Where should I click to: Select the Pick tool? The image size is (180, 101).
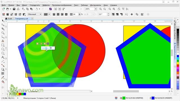(3, 21)
